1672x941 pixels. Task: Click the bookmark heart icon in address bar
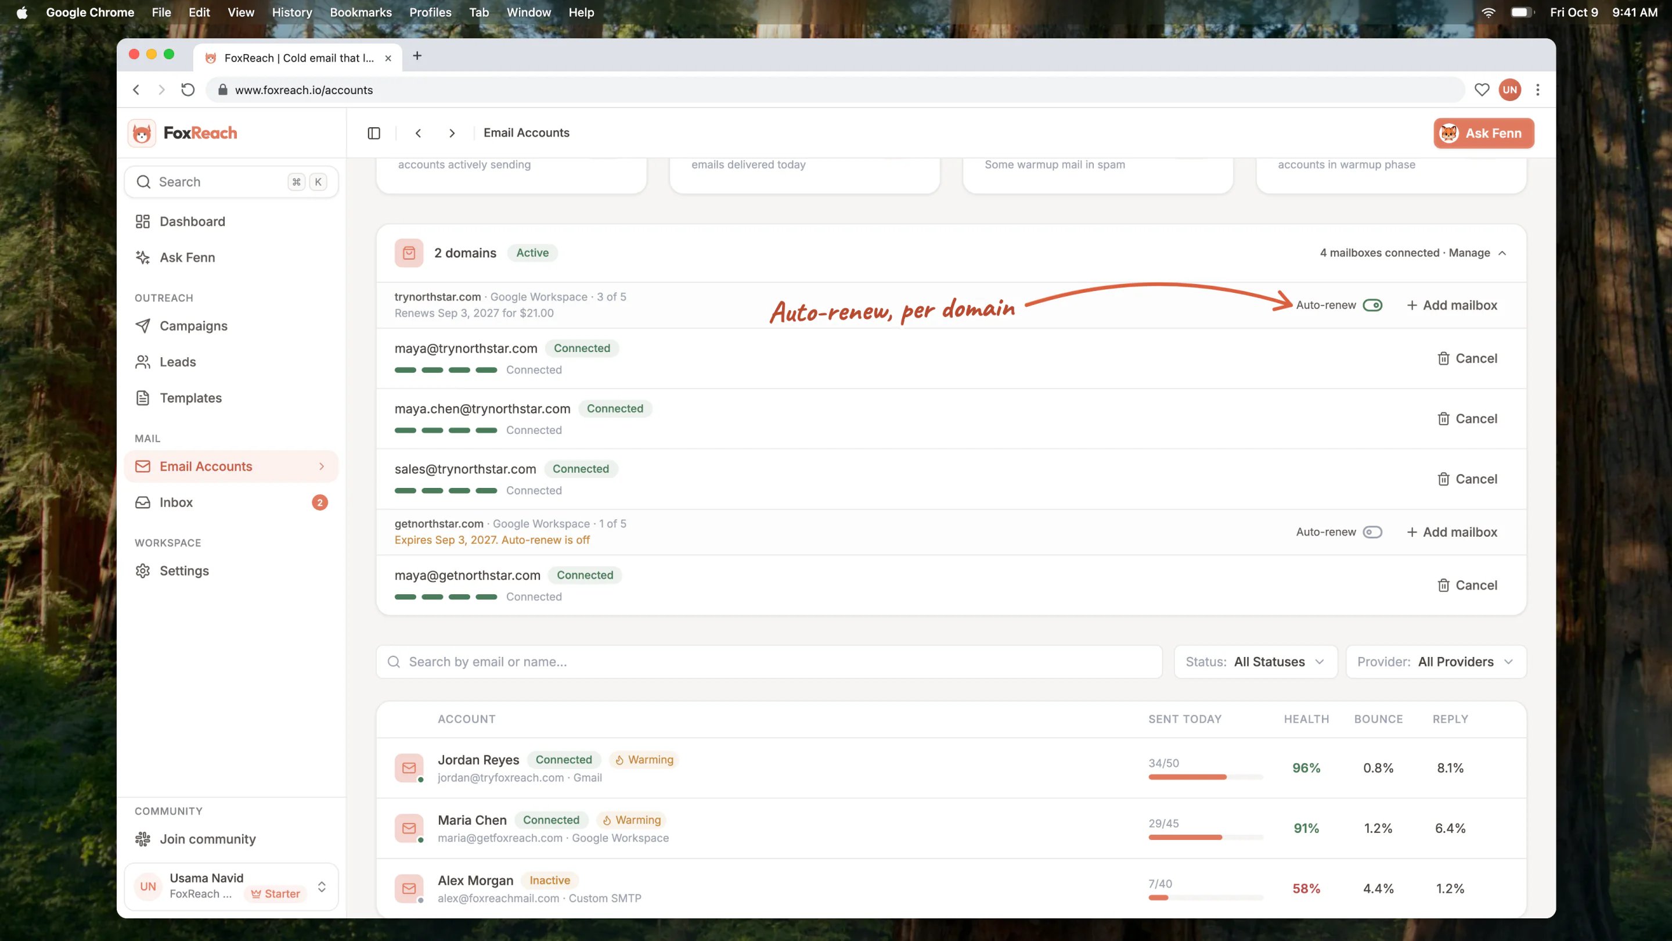1482,89
